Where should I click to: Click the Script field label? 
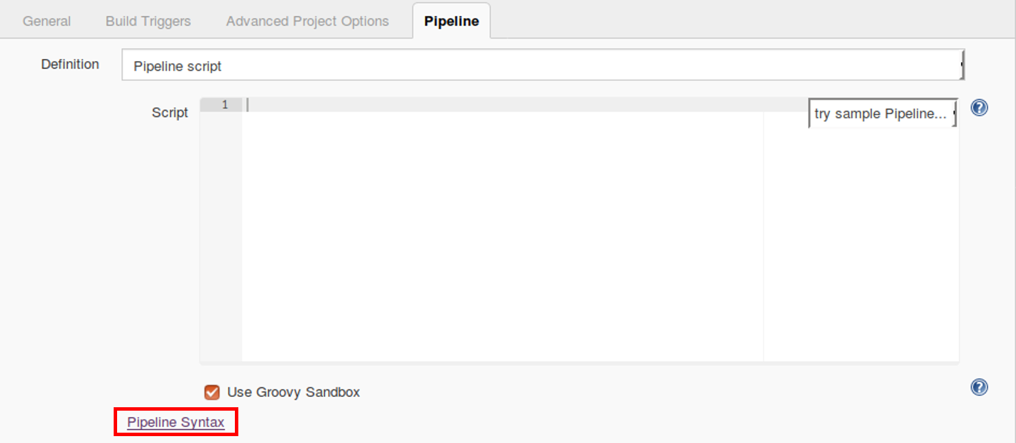[169, 113]
